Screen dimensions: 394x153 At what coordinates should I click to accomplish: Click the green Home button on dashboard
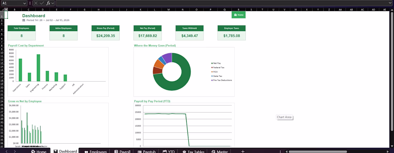(239, 15)
